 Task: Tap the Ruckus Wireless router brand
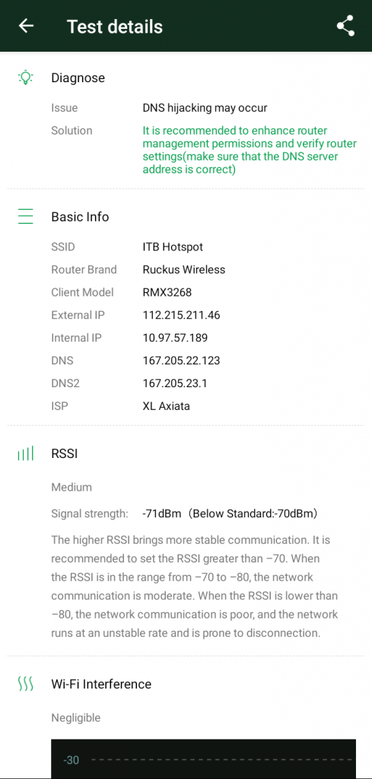pos(184,270)
